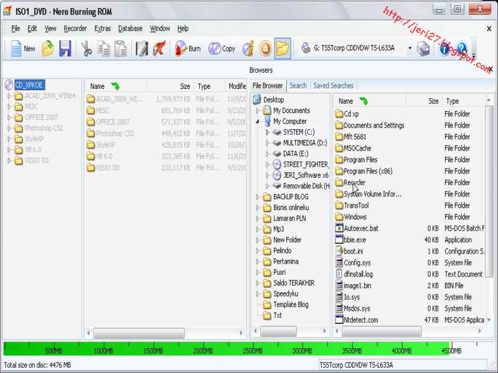The image size is (498, 373).
Task: Select the boot.ini file
Action: 353,252
